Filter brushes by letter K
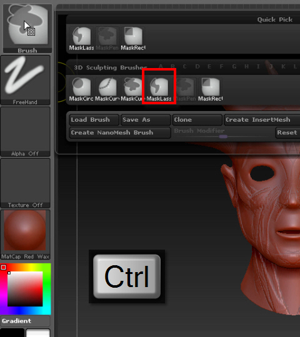Image resolution: width=300 pixels, height=337 pixels. [x=283, y=67]
